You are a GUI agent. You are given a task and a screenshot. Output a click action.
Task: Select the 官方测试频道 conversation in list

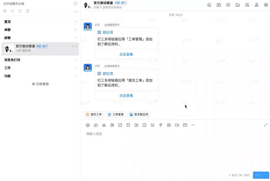(40, 49)
